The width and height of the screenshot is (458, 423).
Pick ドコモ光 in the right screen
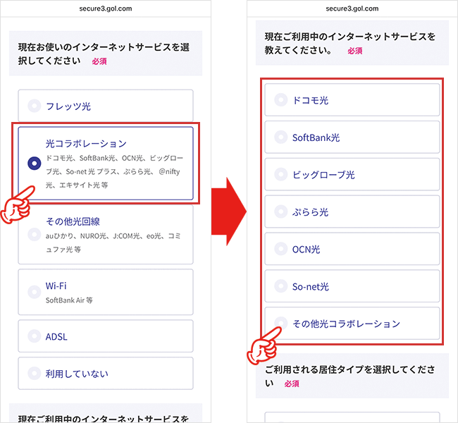(x=352, y=99)
